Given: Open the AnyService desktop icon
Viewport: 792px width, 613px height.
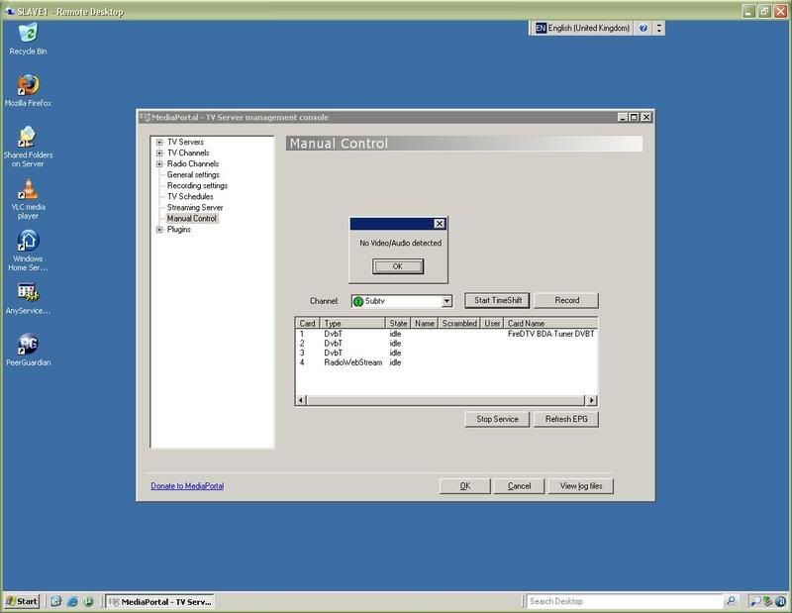Looking at the screenshot, I should [x=28, y=294].
